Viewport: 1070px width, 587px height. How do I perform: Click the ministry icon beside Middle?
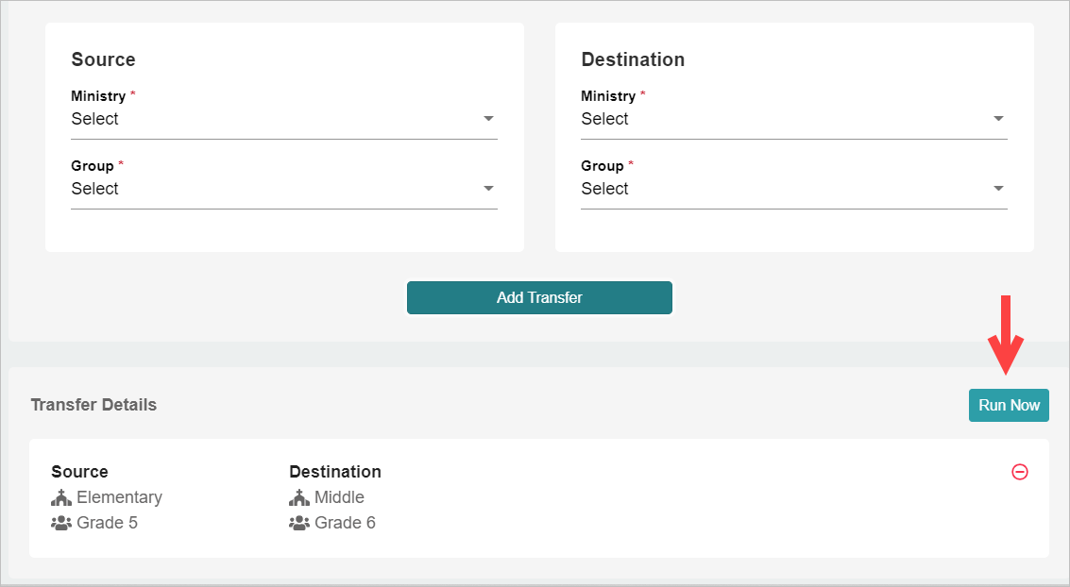tap(299, 497)
